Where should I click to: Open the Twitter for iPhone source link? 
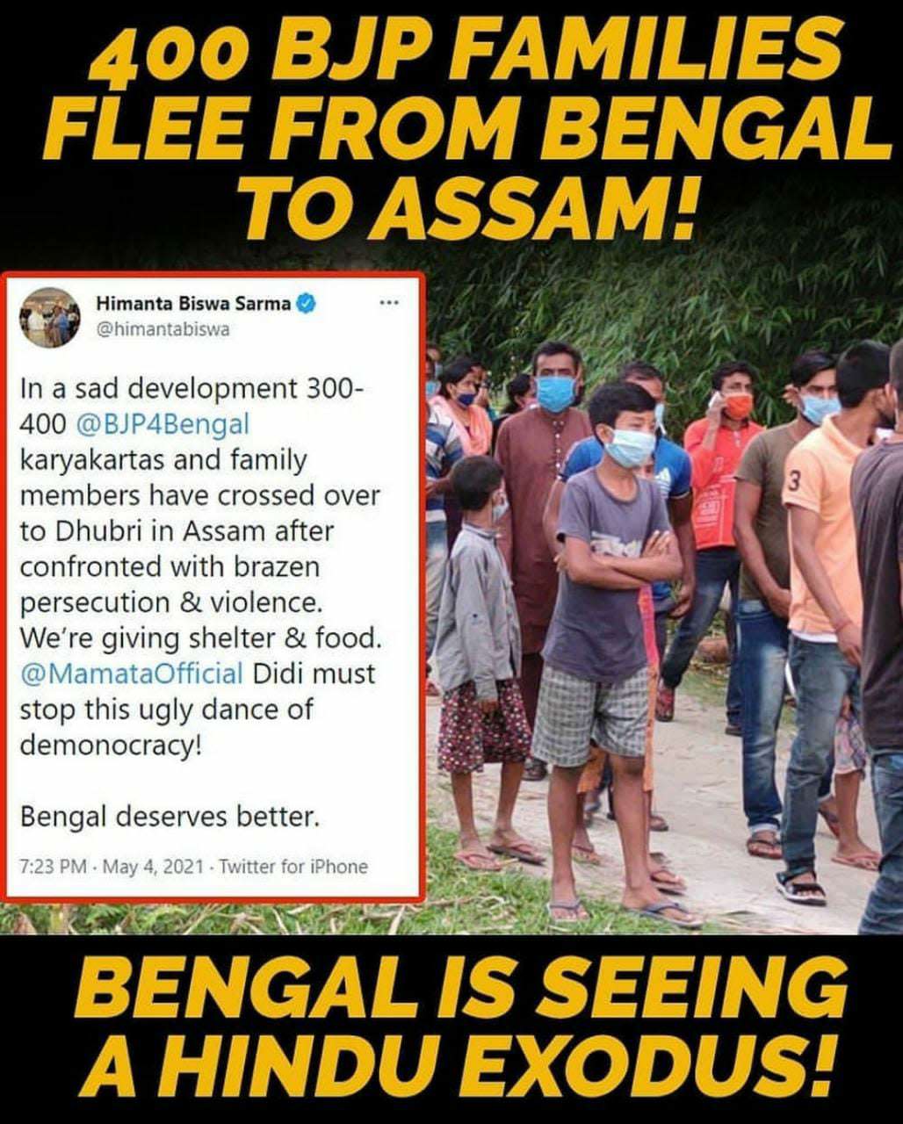click(293, 867)
